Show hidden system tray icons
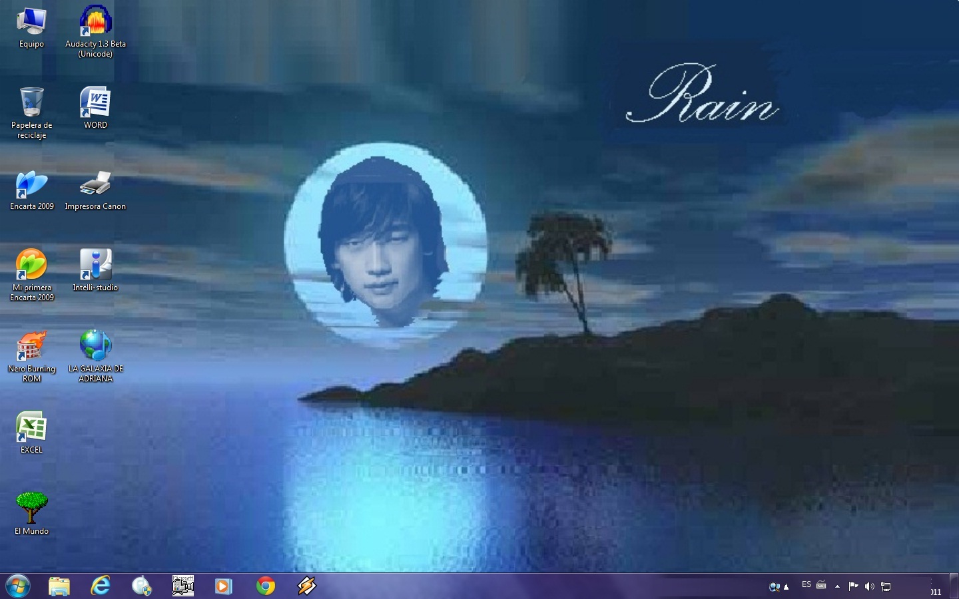959x599 pixels. pos(837,586)
